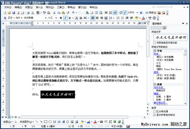Toggle Underline formatting
This screenshot has width=190, height=129.
click(70, 18)
